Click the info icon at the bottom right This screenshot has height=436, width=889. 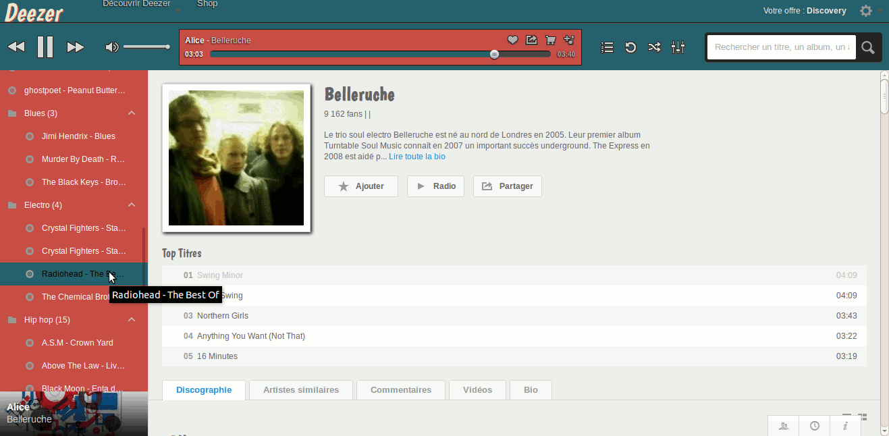coord(845,425)
